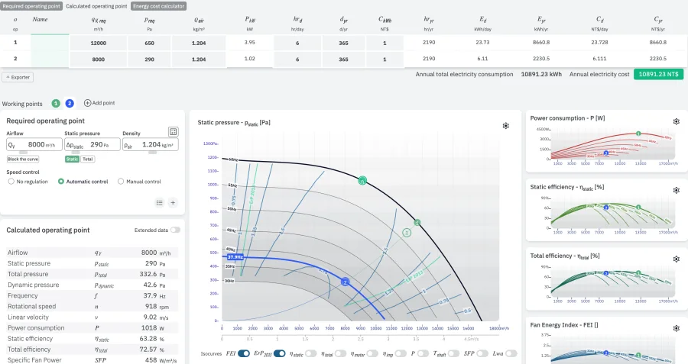
Task: Click the Density slider handle
Action: [x=152, y=152]
